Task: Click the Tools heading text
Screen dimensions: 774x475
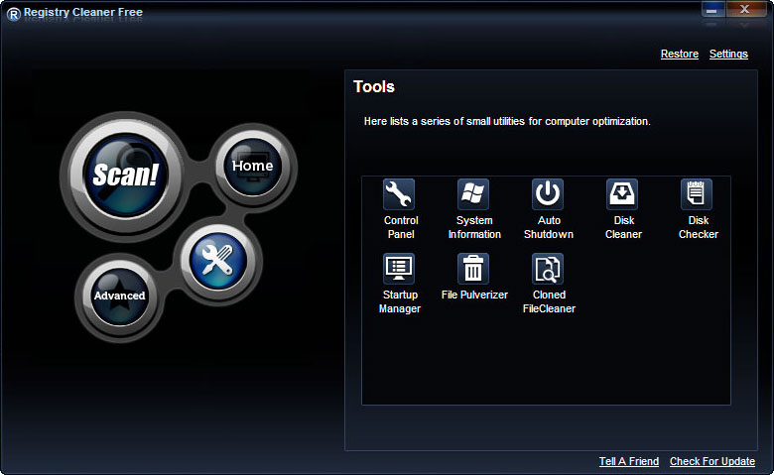Action: 374,87
